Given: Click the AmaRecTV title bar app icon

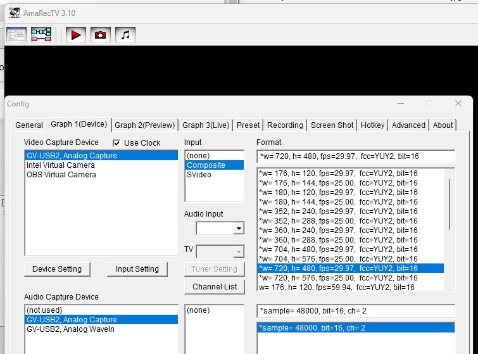Looking at the screenshot, I should pyautogui.click(x=15, y=13).
